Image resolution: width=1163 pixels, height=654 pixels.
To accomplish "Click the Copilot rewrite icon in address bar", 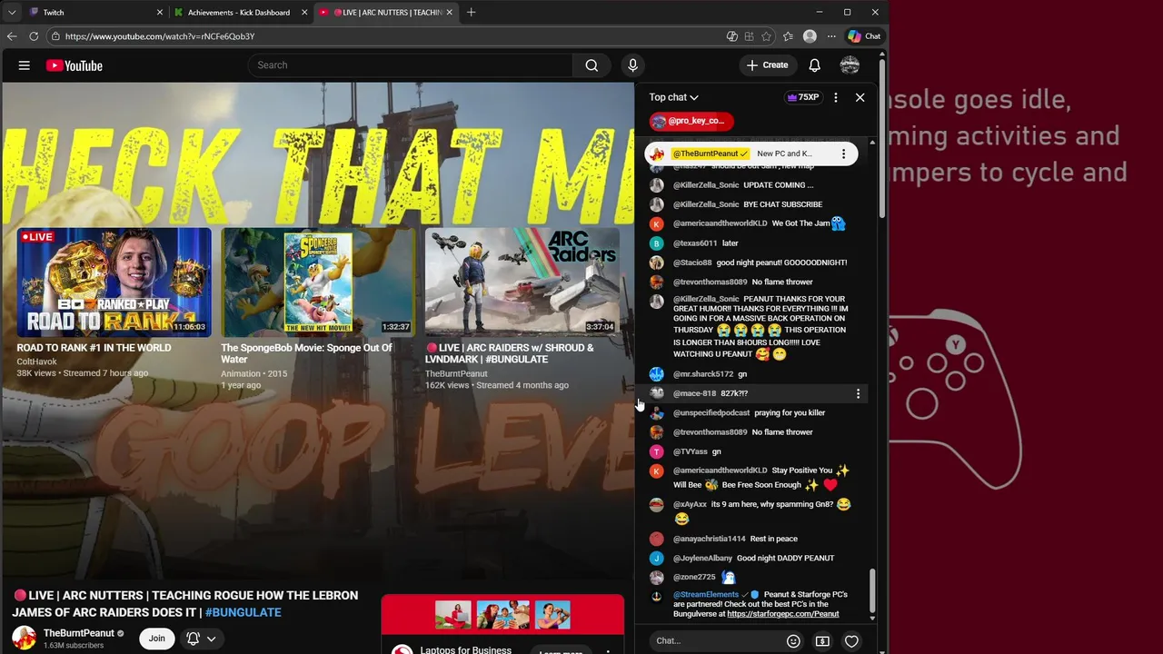I will (x=732, y=36).
